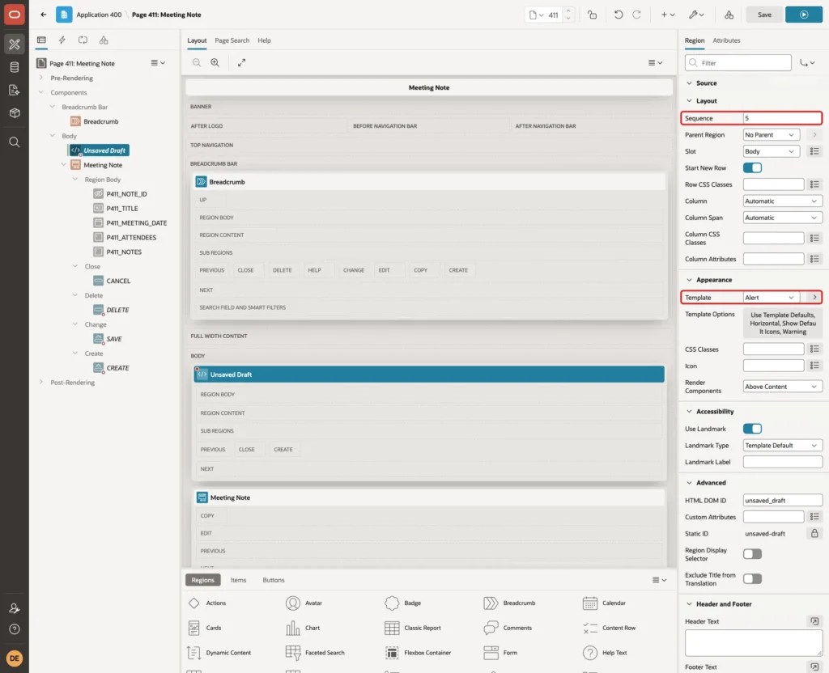829x673 pixels.
Task: Click Application 400 breadcrumb link
Action: [99, 15]
